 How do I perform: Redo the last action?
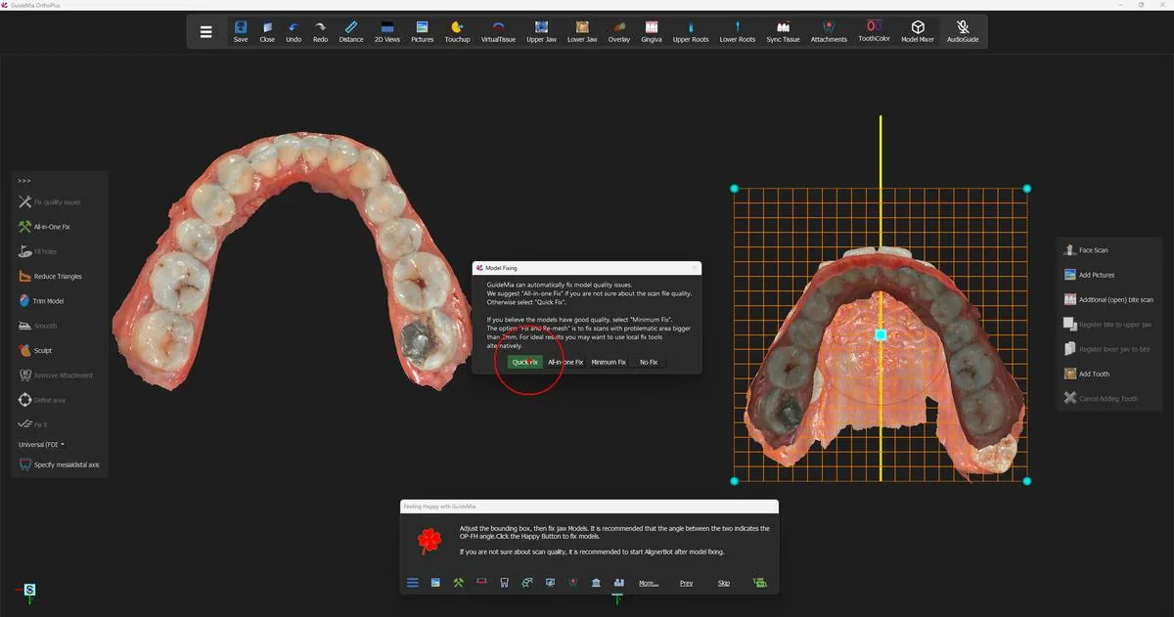(320, 32)
